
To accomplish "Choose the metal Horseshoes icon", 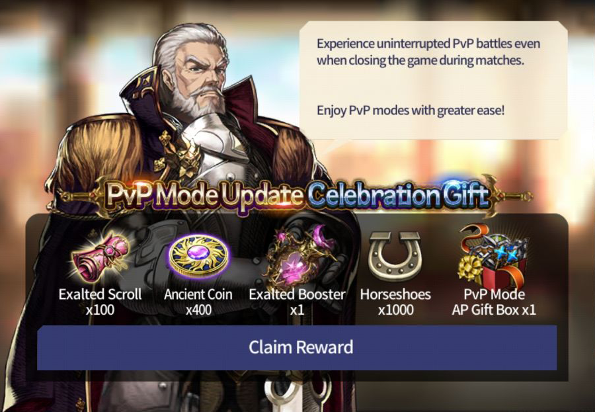I will pos(395,255).
